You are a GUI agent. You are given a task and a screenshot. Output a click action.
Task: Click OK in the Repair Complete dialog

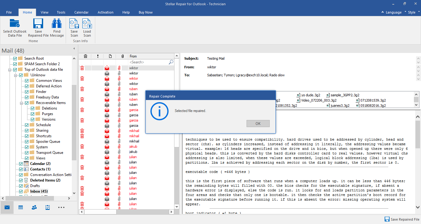258,123
